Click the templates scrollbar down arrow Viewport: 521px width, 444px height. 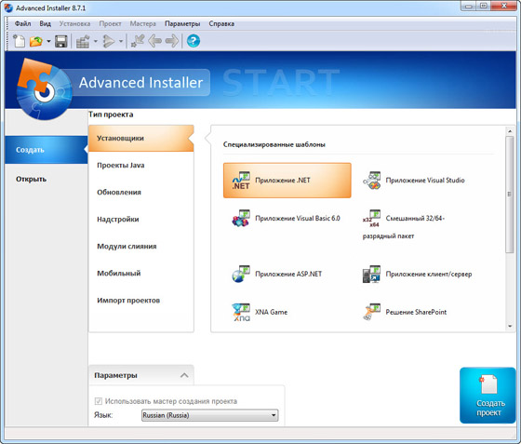pos(510,327)
